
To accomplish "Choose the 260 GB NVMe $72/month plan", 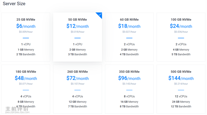I will [x=77, y=89].
